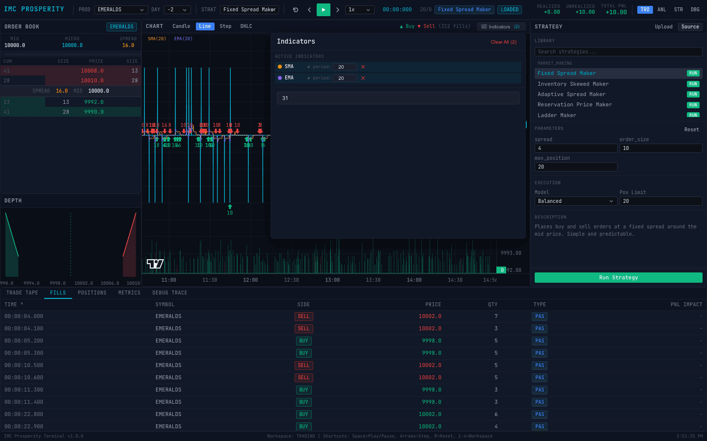Screen dimensions: 707x441
Task: Click the TradingView logo on chart
Action: point(155,264)
